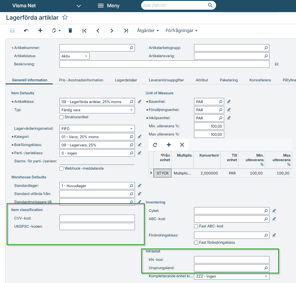Viewport: 296px width, 283px height.
Task: Click the sv language link
Action: (x=276, y=64)
